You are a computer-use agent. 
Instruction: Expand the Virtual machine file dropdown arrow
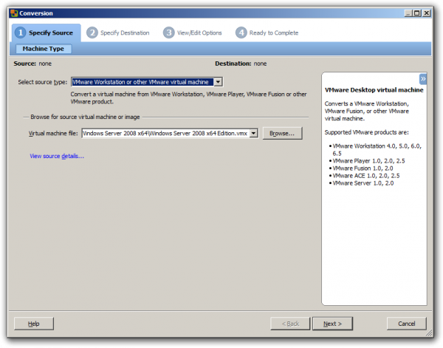[254, 133]
